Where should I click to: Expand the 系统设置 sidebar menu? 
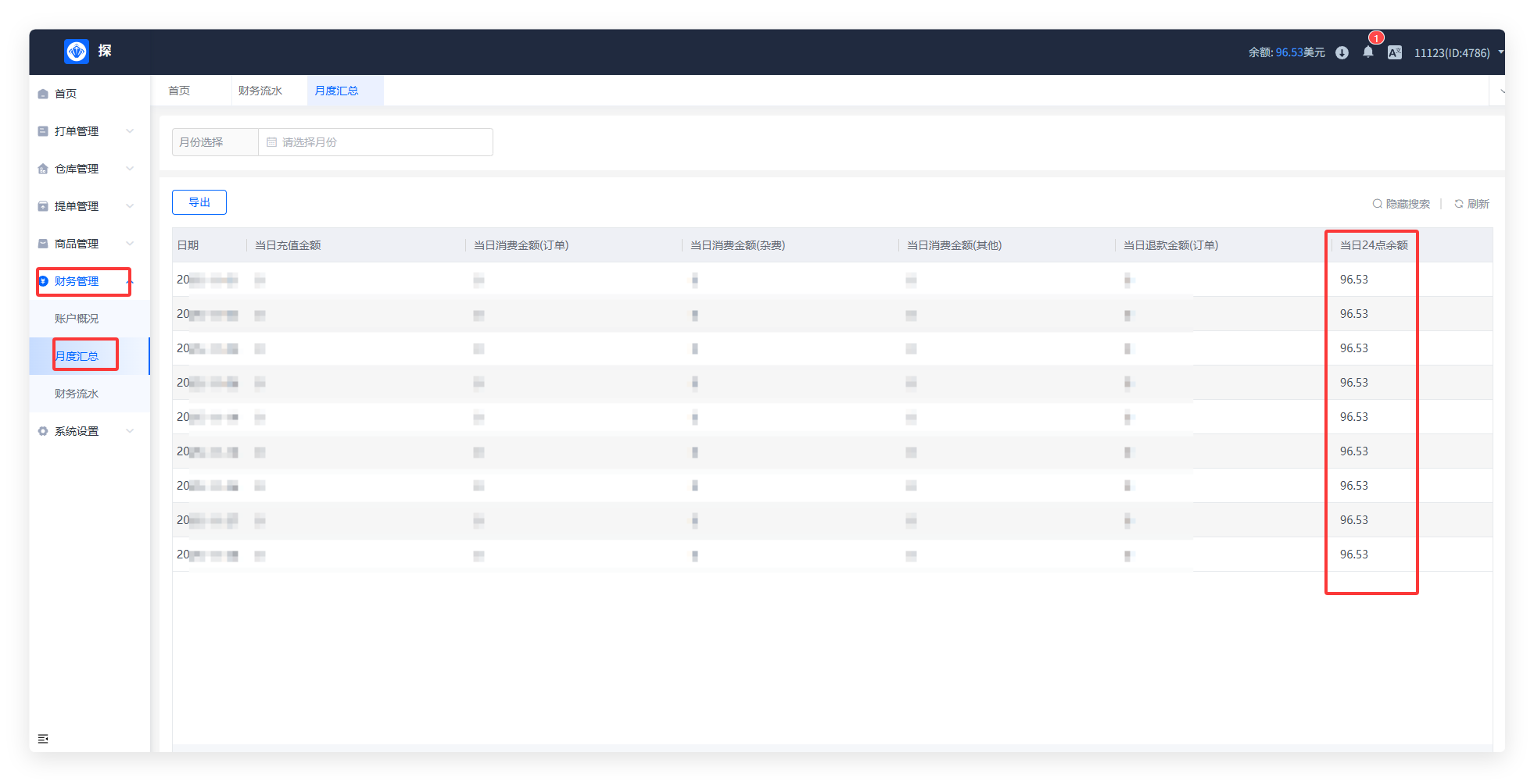pyautogui.click(x=86, y=431)
